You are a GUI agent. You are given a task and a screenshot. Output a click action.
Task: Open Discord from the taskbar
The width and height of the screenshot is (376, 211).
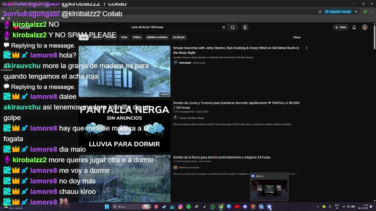pyautogui.click(x=245, y=207)
